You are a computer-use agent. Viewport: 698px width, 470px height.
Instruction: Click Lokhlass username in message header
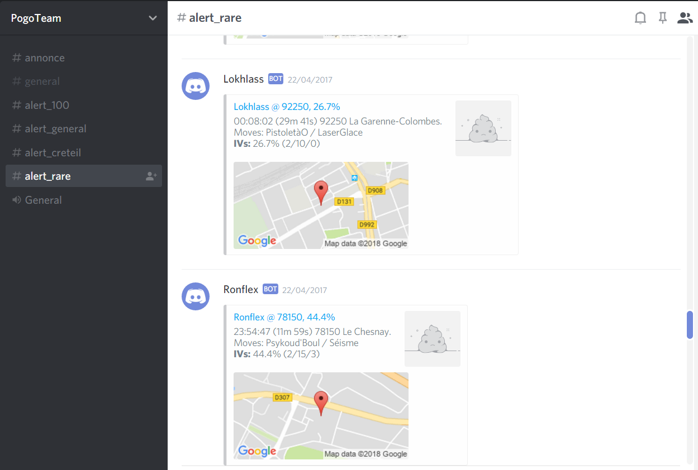(243, 79)
